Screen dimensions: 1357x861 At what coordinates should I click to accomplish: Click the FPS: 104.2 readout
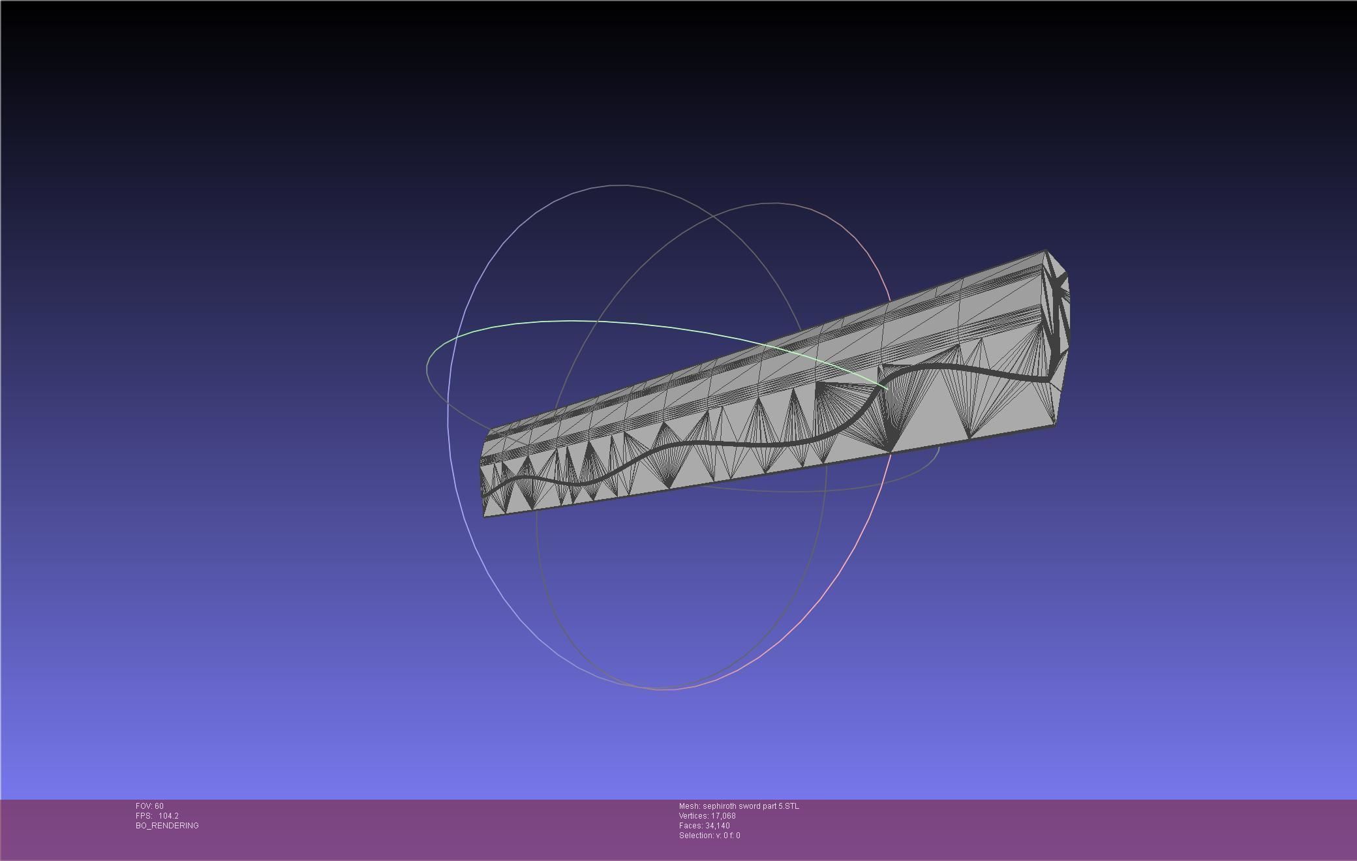(x=157, y=816)
